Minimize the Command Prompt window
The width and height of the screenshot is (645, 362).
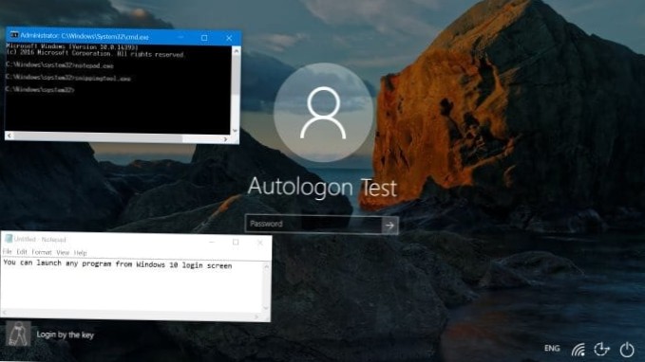tap(180, 37)
